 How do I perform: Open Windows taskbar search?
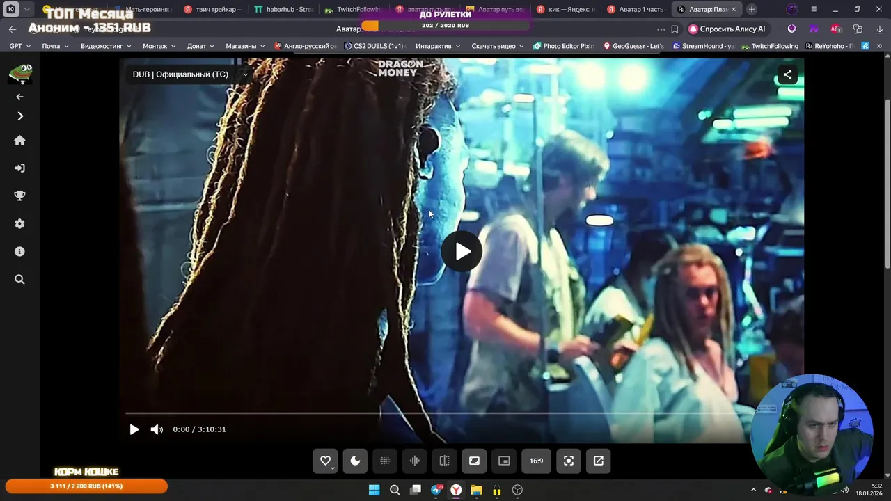click(395, 490)
